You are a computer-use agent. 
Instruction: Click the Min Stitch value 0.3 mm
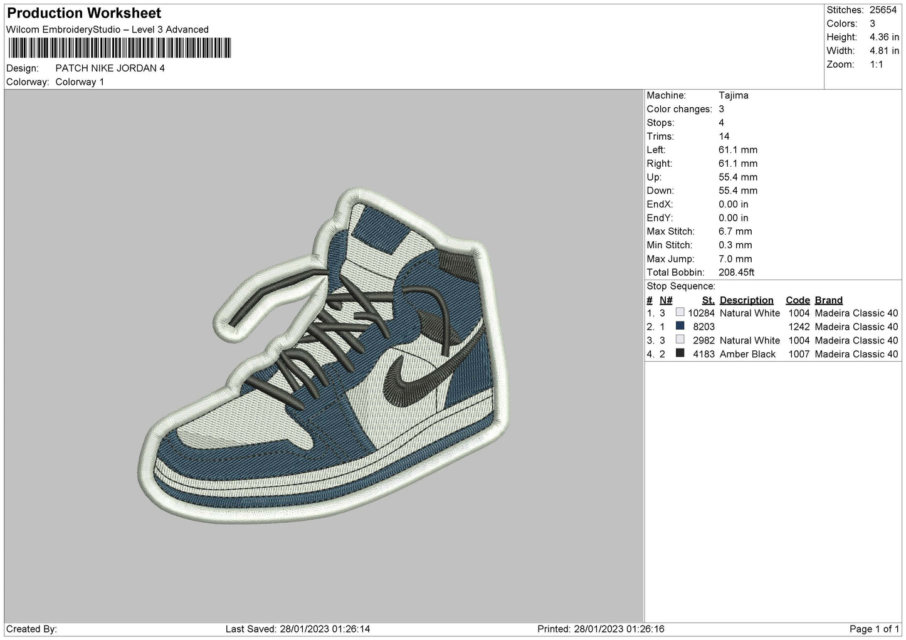(735, 246)
